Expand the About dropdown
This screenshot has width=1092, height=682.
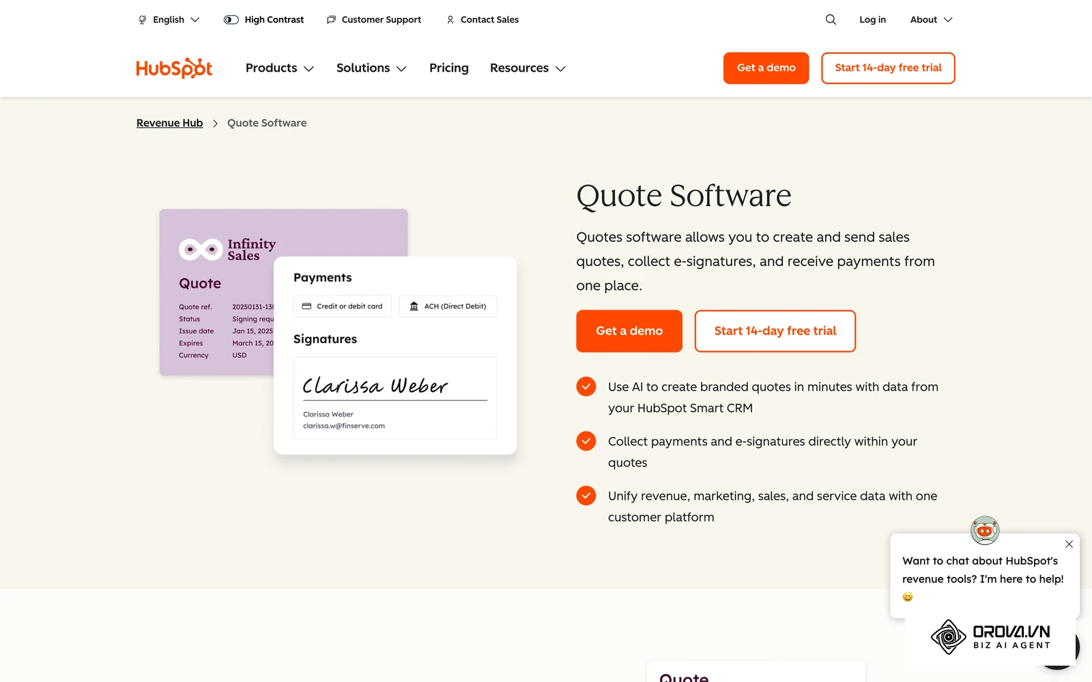tap(931, 20)
